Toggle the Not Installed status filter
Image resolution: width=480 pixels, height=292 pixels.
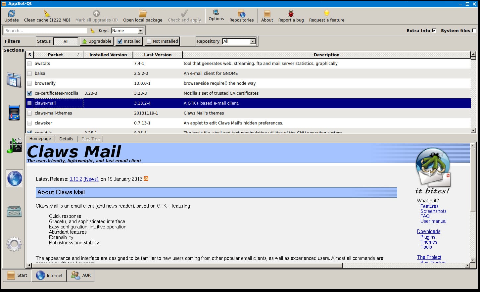[162, 41]
